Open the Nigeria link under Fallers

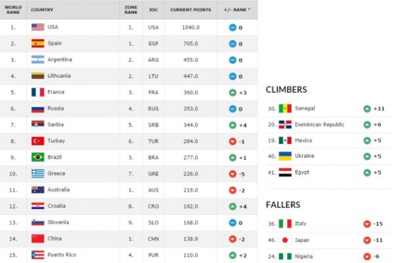(x=303, y=256)
